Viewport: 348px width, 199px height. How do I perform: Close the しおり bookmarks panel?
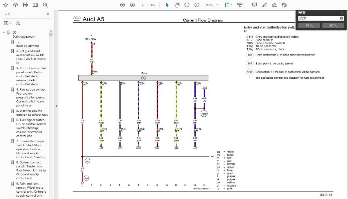[48, 14]
